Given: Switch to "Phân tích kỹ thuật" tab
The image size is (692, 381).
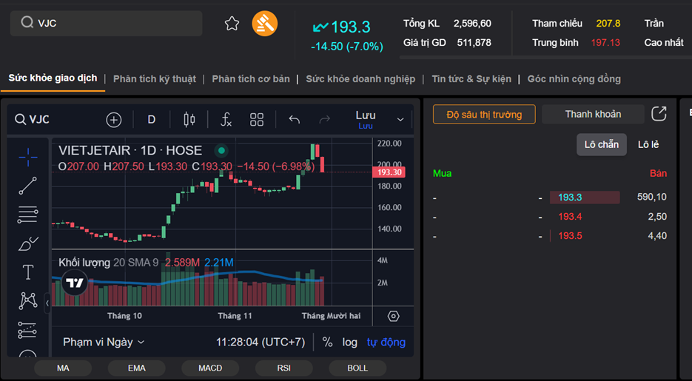Looking at the screenshot, I should coord(155,78).
